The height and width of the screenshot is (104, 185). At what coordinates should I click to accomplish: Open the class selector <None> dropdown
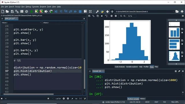21,23
